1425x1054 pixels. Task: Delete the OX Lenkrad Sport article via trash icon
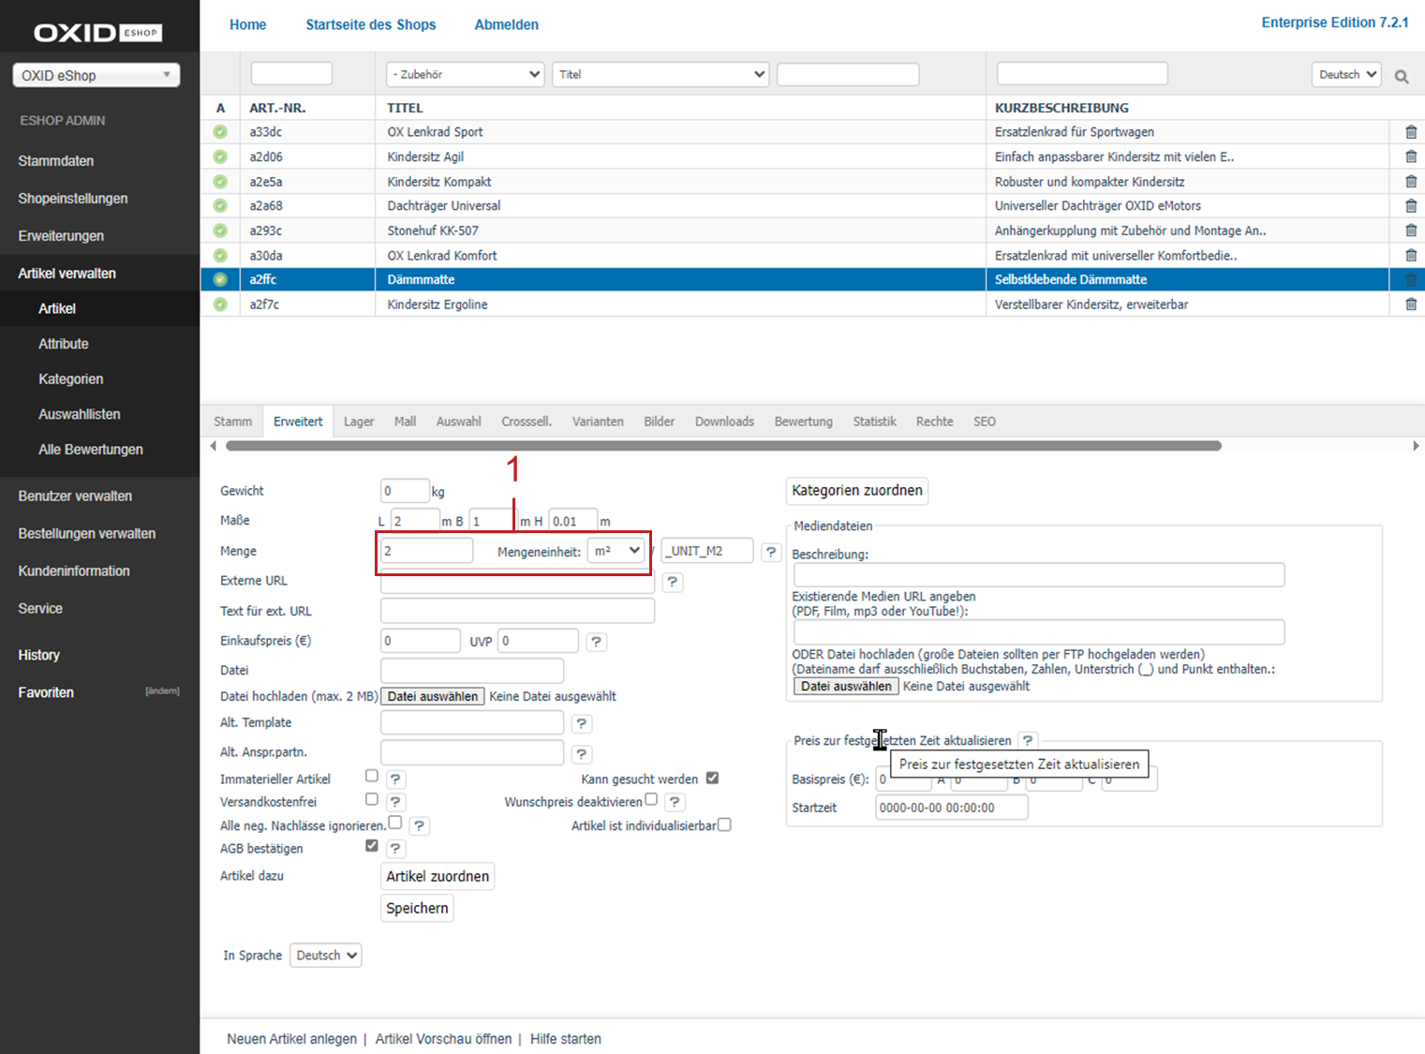coord(1410,132)
